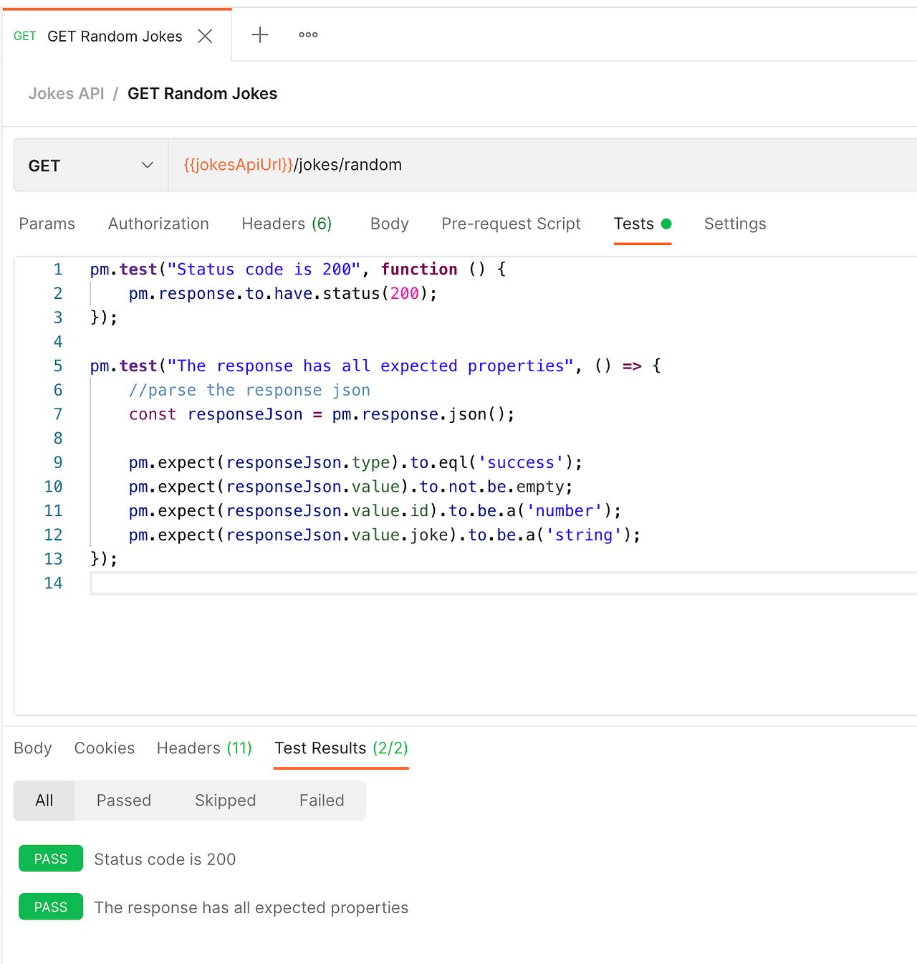Image resolution: width=917 pixels, height=964 pixels.
Task: Open a new request tab
Action: [x=259, y=34]
